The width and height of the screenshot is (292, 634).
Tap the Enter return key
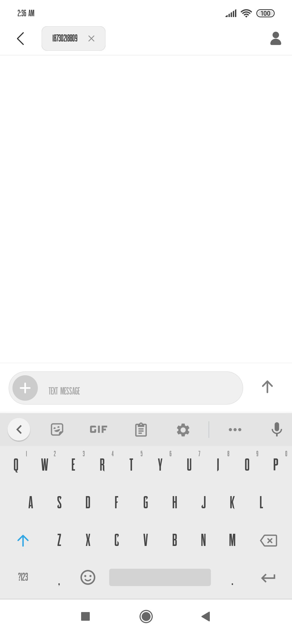click(x=268, y=578)
